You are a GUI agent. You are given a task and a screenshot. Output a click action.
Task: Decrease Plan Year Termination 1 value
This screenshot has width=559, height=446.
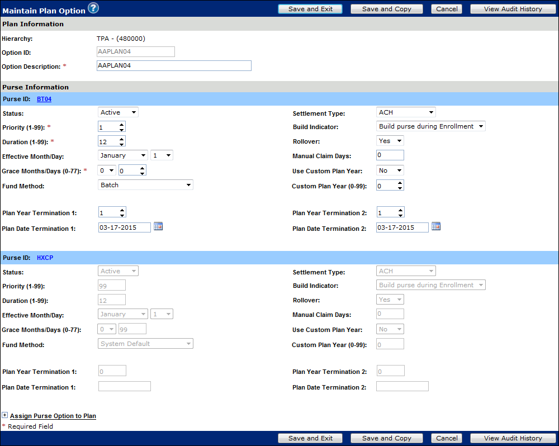(122, 215)
